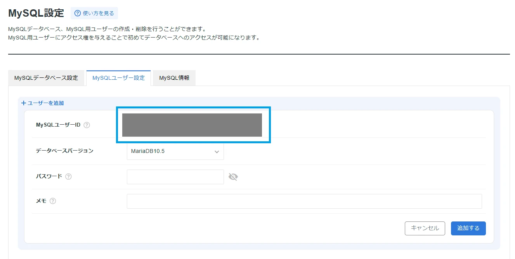Screen dimensions: 515x259
Task: Click the chevron arrow of the version selector
Action: 217,152
